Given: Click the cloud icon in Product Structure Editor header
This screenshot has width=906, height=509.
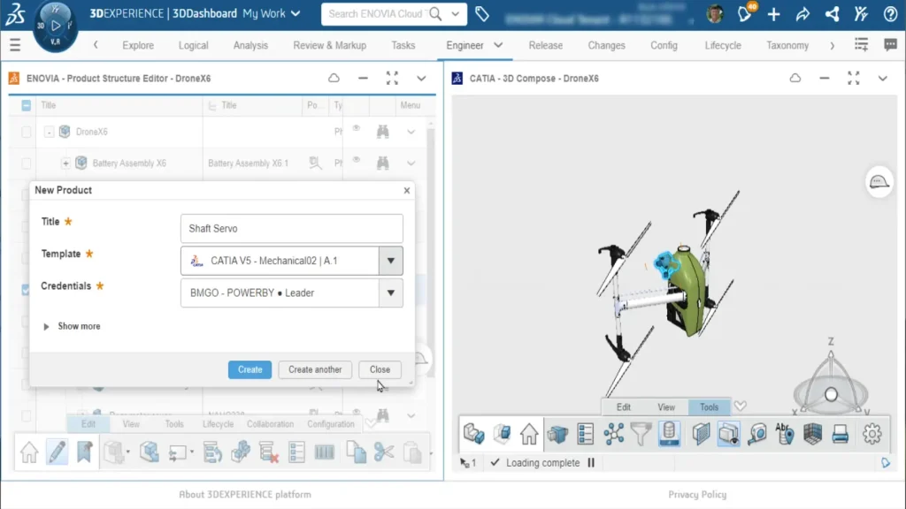Looking at the screenshot, I should [334, 78].
